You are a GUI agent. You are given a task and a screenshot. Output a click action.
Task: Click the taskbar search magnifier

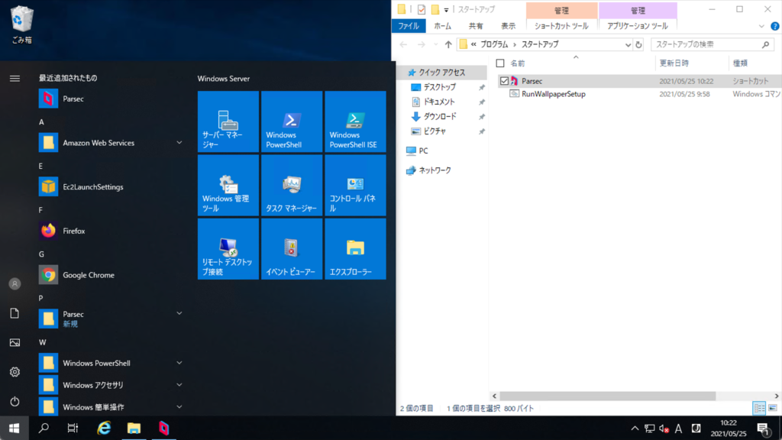(x=44, y=428)
